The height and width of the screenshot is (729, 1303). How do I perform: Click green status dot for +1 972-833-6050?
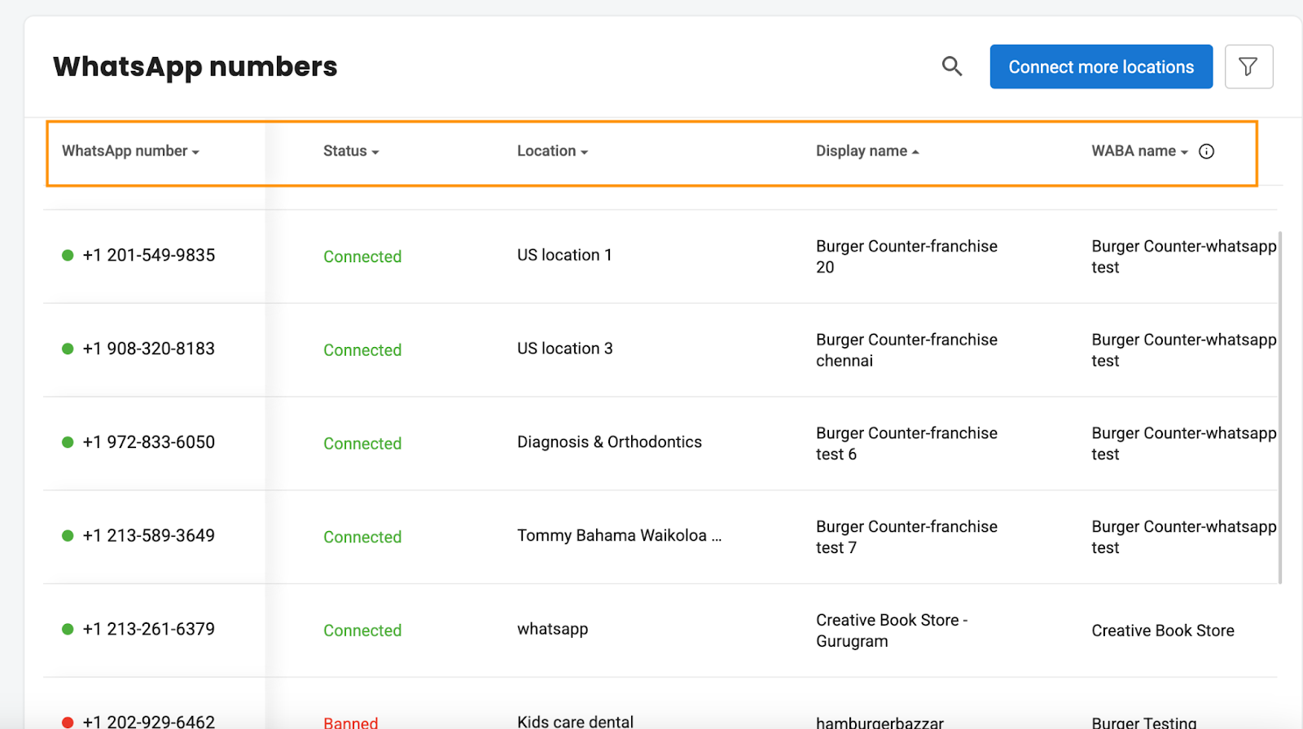pos(68,443)
